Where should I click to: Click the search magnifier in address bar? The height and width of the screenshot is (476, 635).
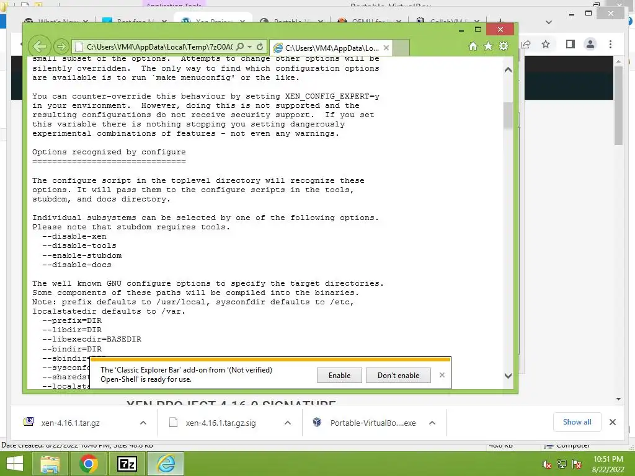coord(240,47)
